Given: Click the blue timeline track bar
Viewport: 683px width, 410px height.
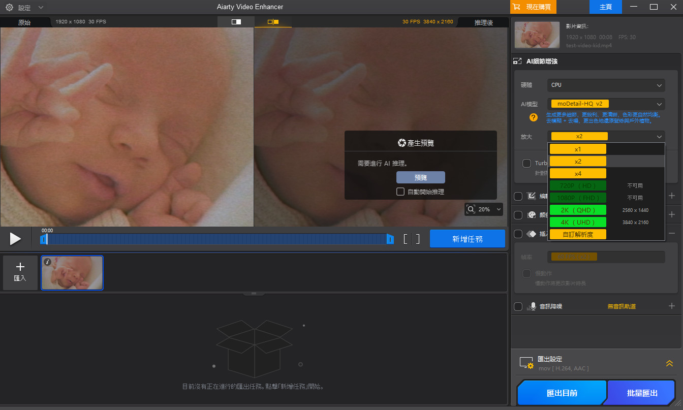Looking at the screenshot, I should (x=217, y=239).
